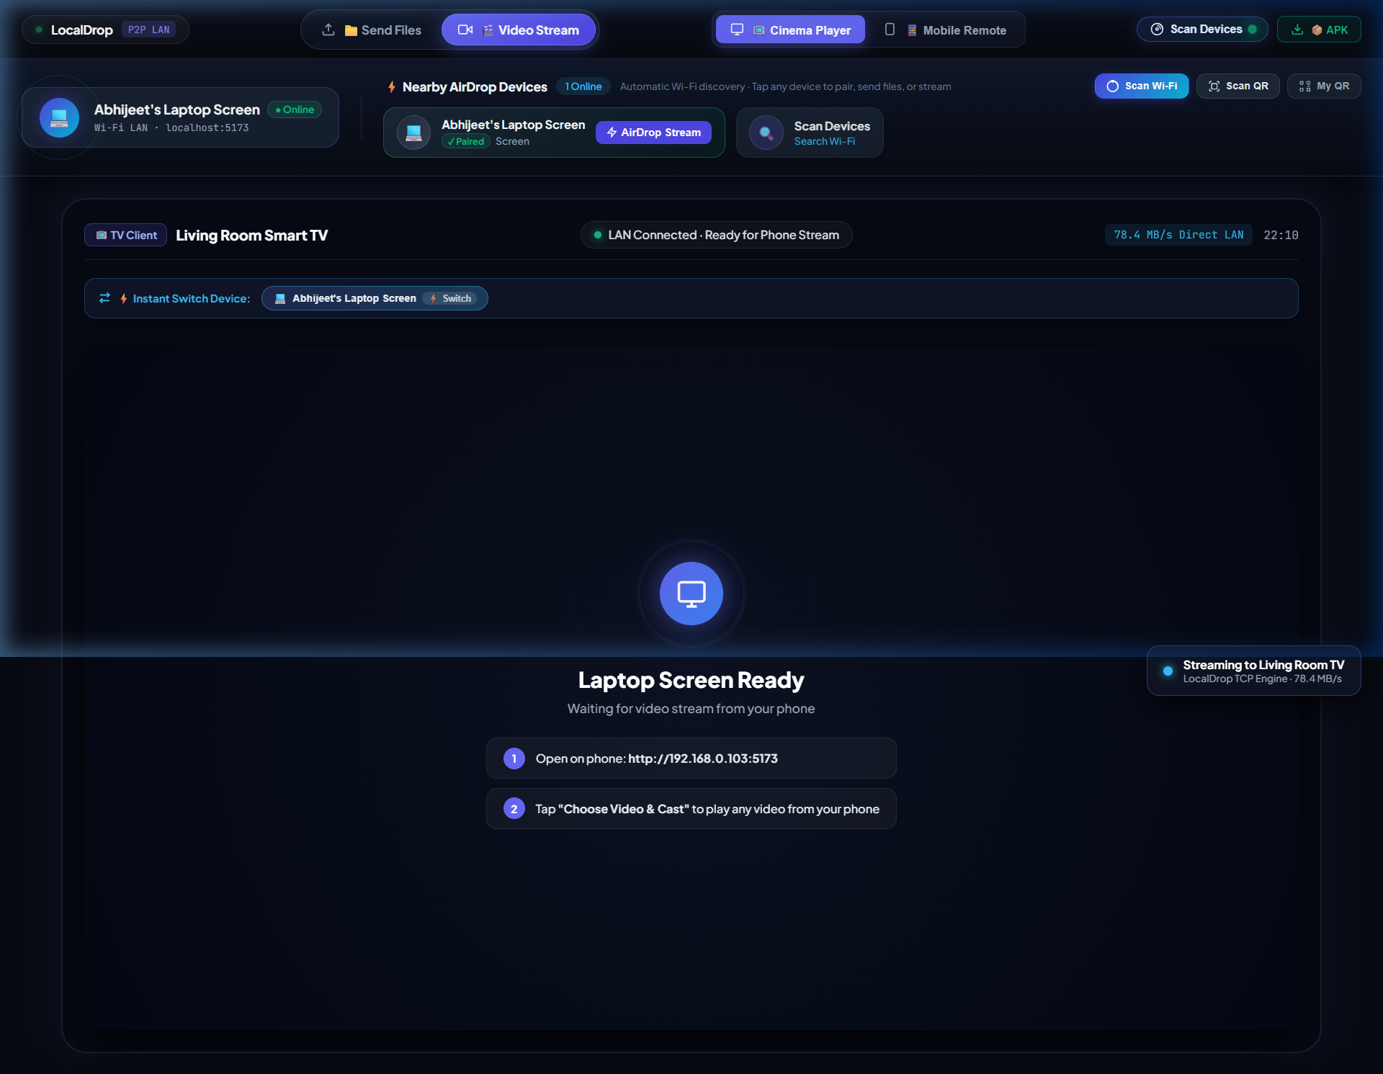Image resolution: width=1383 pixels, height=1074 pixels.
Task: Select the Video Stream tab
Action: pos(519,30)
